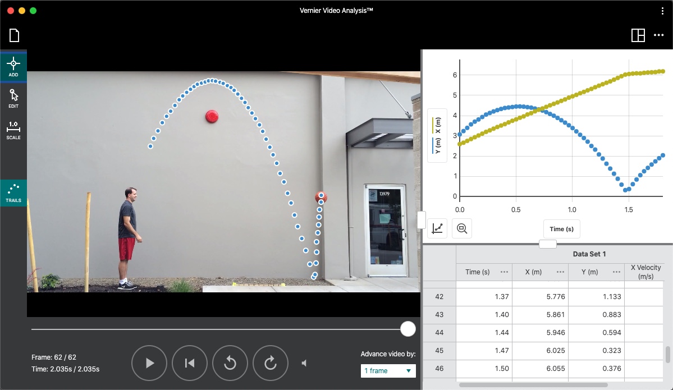Screen dimensions: 673x390
Task: Open the Scale tool
Action: 13,130
